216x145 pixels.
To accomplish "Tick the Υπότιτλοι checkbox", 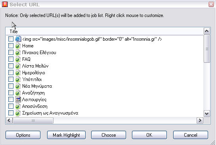I will [x=11, y=79].
